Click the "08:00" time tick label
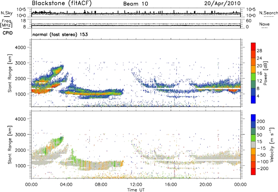This screenshot has height=192, width=278. click(101, 185)
